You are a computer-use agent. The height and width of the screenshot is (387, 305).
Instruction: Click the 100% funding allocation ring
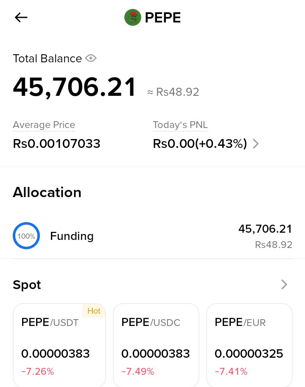(x=26, y=236)
